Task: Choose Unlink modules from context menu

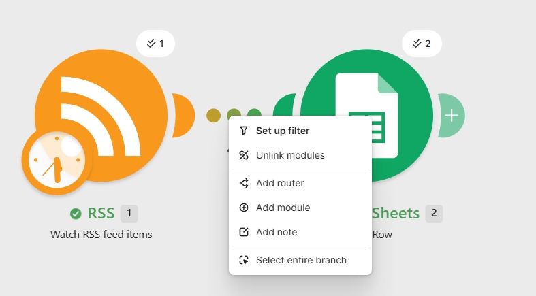Action: [300, 155]
